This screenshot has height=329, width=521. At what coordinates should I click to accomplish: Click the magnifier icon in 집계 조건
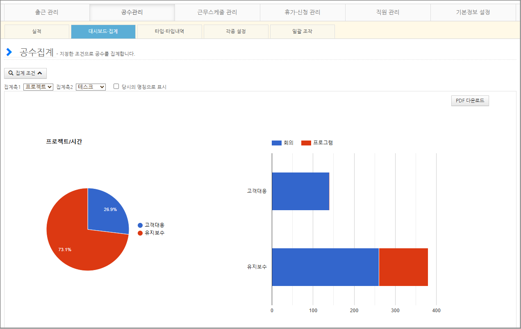pyautogui.click(x=11, y=73)
